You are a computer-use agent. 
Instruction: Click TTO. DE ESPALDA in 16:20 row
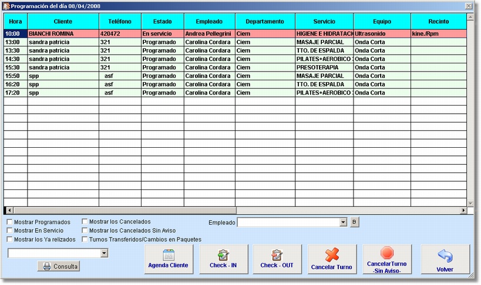[x=324, y=84]
